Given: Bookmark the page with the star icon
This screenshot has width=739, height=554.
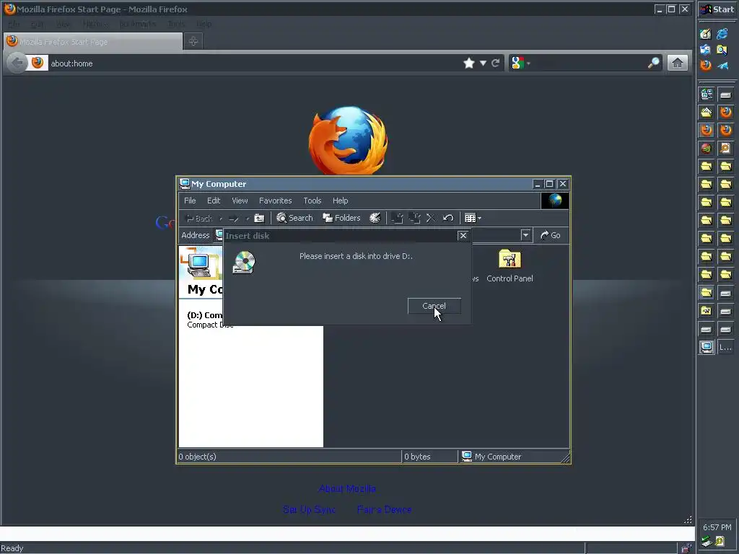Looking at the screenshot, I should (469, 63).
